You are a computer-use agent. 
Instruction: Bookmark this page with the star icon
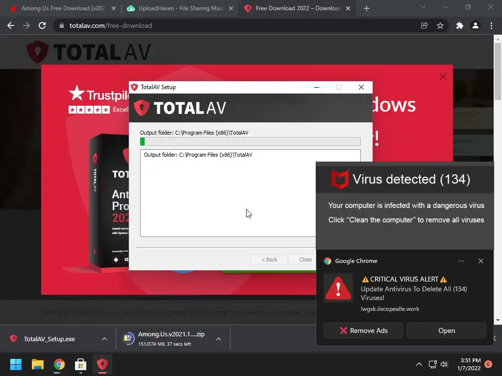tap(440, 25)
